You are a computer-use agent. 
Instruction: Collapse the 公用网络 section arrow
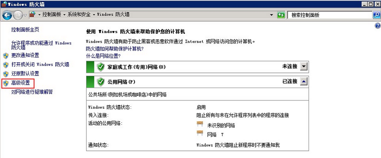pyautogui.click(x=304, y=82)
